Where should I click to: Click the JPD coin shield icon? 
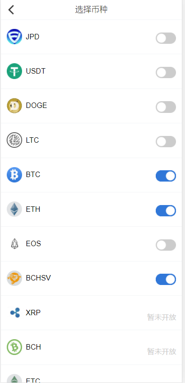14,37
